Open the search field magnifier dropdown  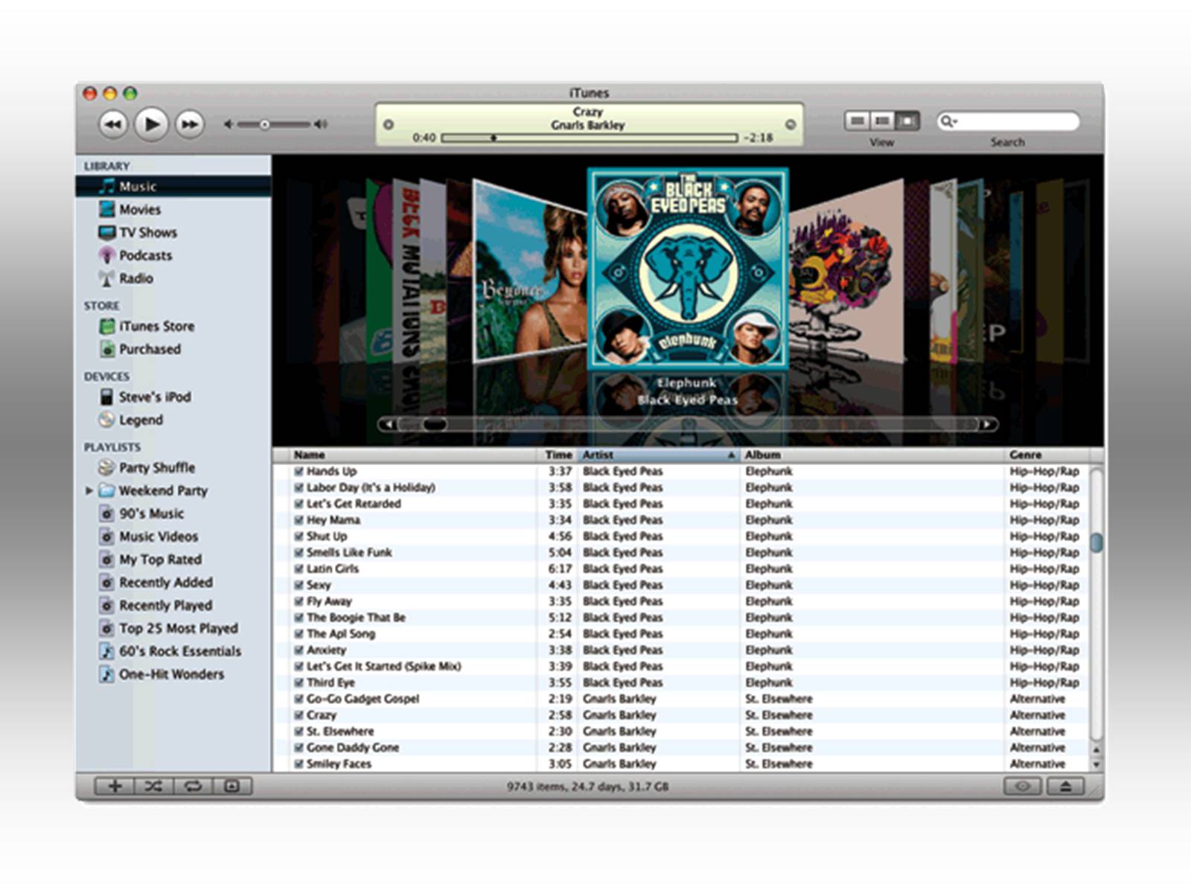(948, 121)
